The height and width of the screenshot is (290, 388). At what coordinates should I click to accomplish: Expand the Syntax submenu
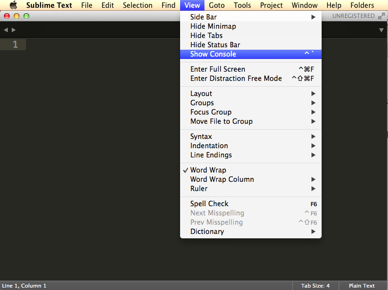click(x=251, y=136)
